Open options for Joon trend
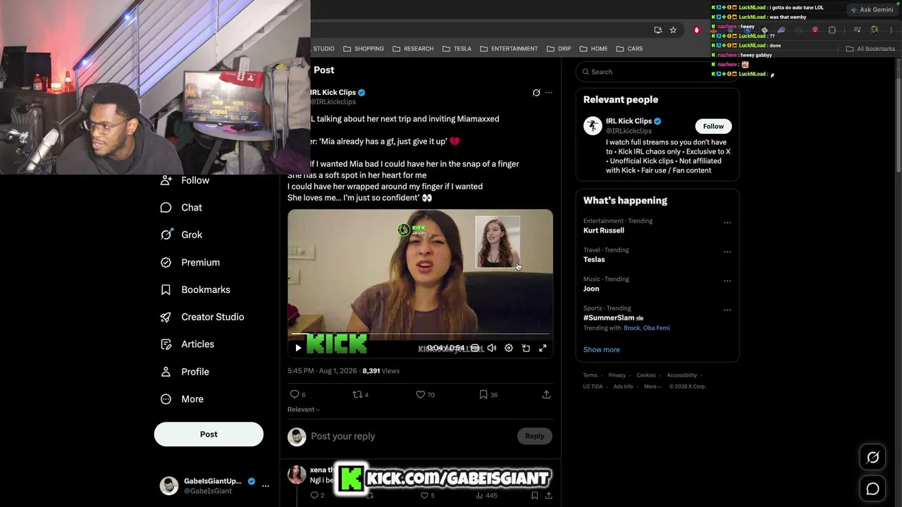 point(727,281)
